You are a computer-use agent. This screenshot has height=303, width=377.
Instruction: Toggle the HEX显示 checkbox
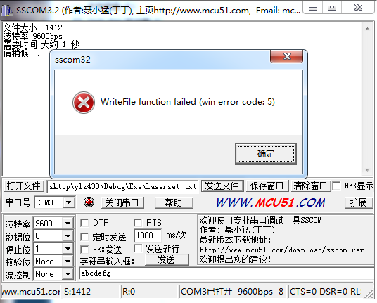(336, 186)
